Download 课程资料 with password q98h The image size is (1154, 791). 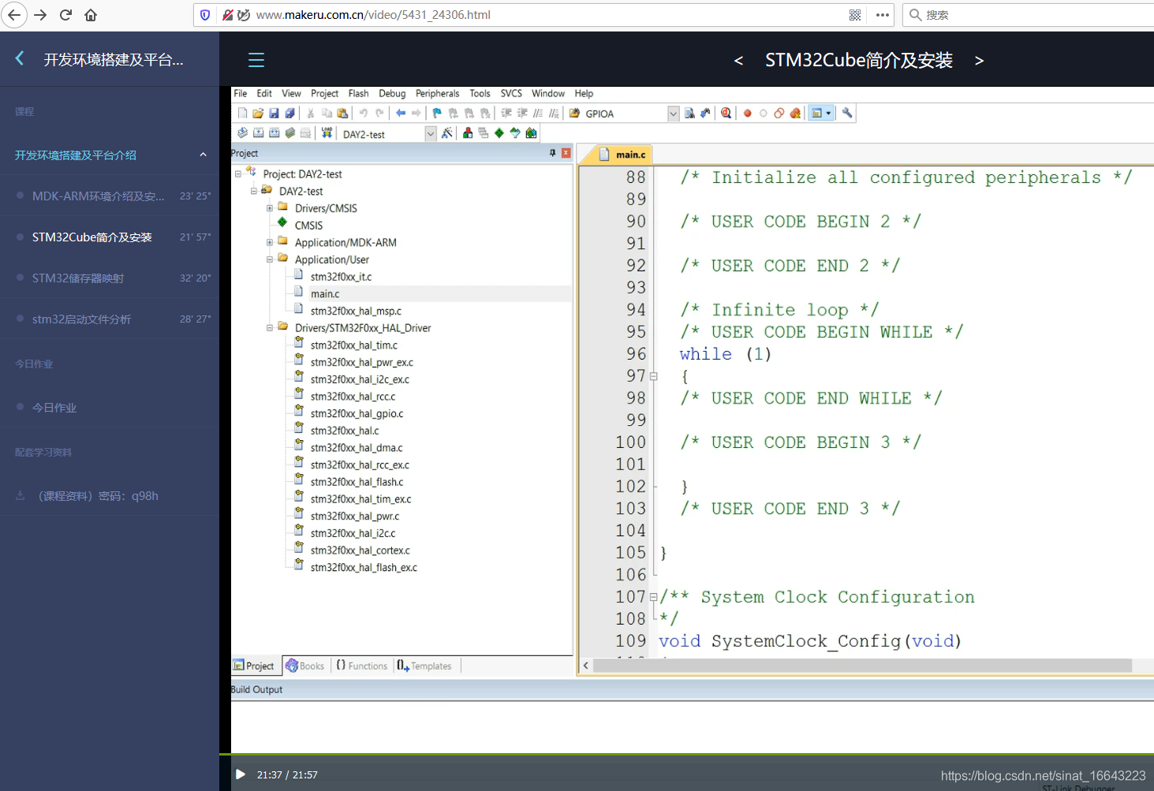(110, 496)
